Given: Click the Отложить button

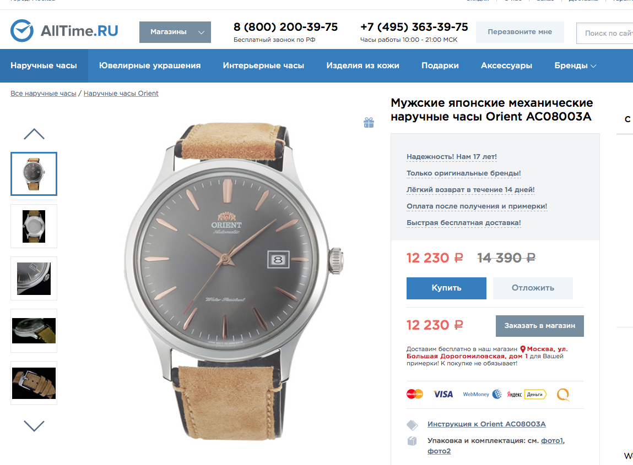Looking at the screenshot, I should click(x=533, y=288).
